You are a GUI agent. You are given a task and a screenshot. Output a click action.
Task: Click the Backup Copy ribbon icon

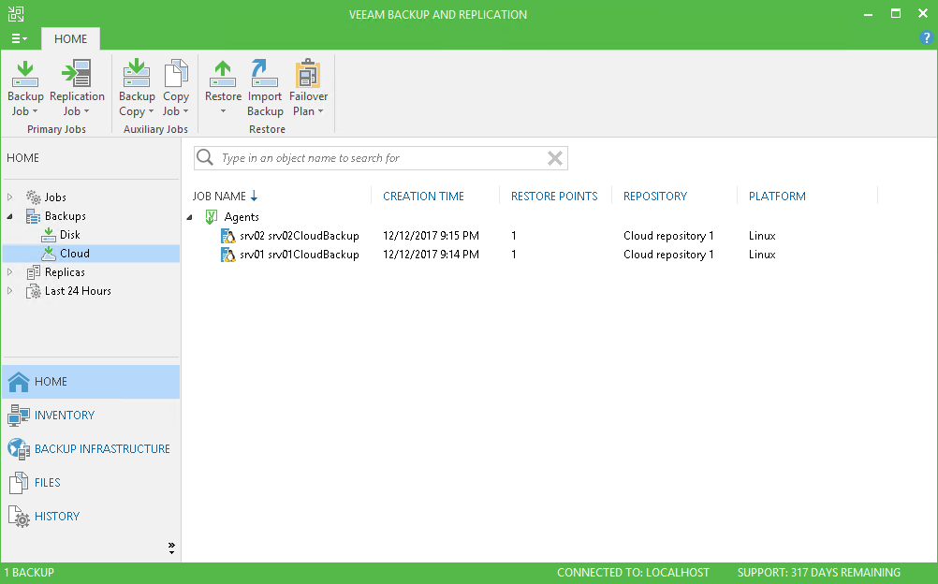coord(137,73)
